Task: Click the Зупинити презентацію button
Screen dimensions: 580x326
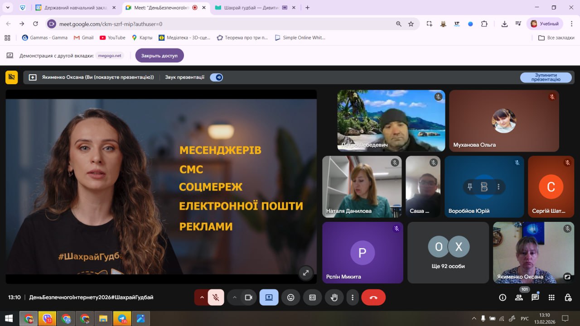Action: click(x=546, y=77)
